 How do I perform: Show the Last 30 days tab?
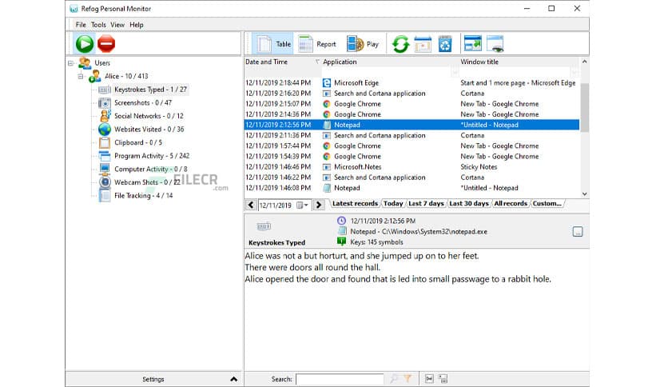468,204
